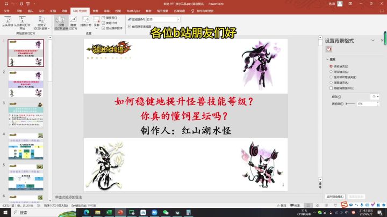
Task: Click Apply to All button
Action: (335, 197)
